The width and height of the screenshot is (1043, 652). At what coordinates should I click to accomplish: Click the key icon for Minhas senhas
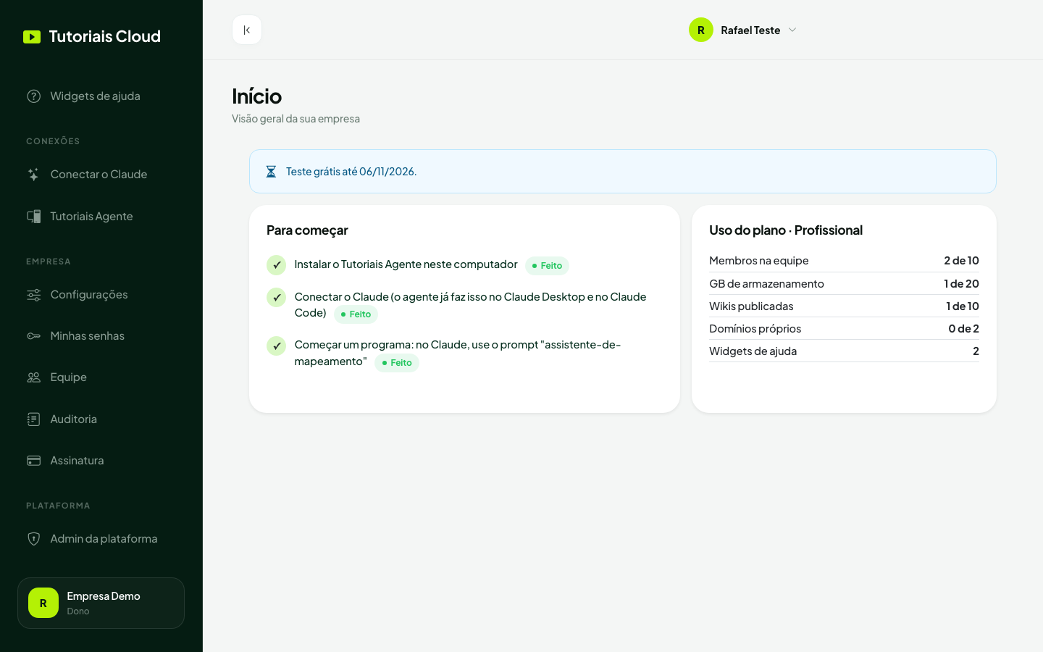point(33,336)
